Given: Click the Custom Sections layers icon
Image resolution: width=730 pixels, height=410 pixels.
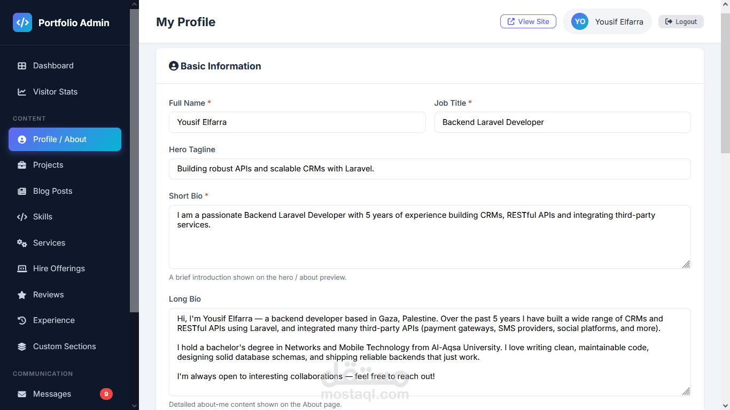Looking at the screenshot, I should click(x=22, y=346).
